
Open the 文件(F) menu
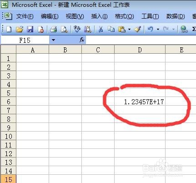[x=25, y=16]
